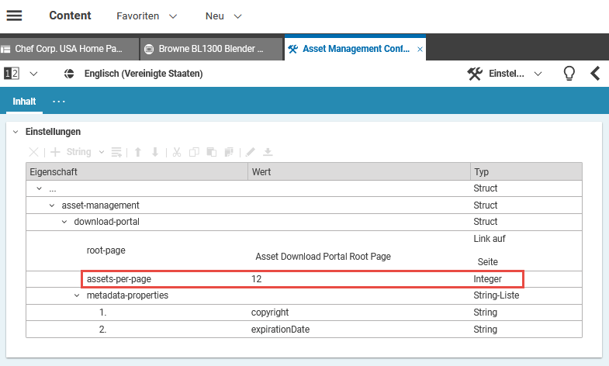609x366 pixels.
Task: Click the left chevron collapse arrow
Action: [595, 74]
